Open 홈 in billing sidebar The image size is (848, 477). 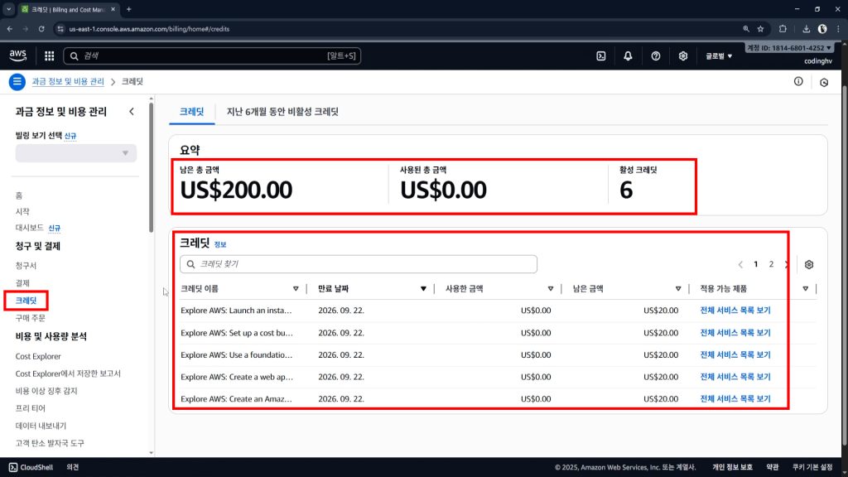(19, 195)
